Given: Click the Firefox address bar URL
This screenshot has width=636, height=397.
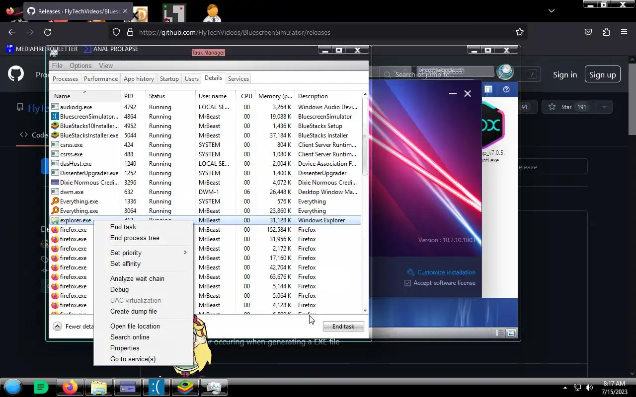Looking at the screenshot, I should coord(235,32).
